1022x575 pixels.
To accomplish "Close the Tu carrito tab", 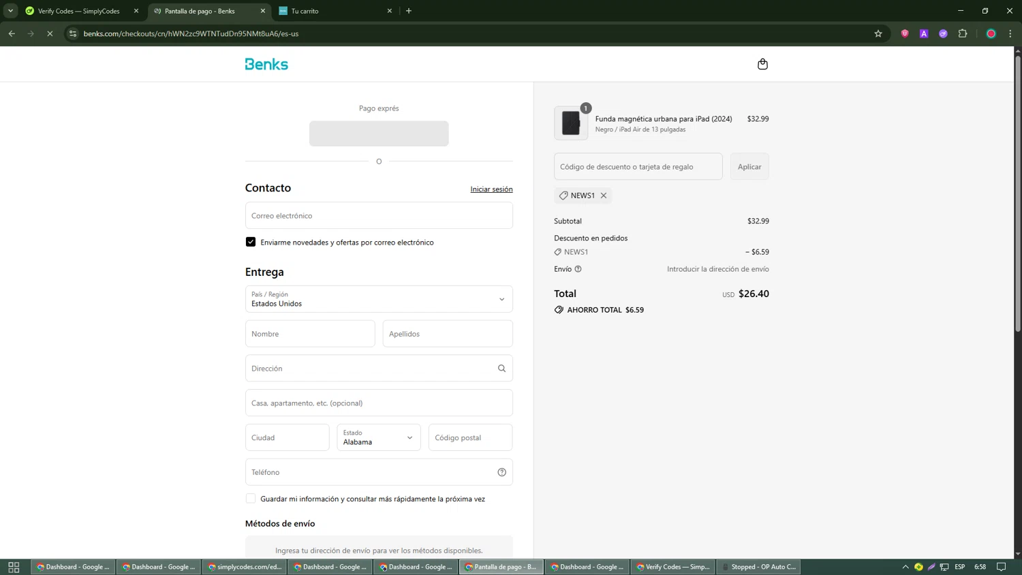I will 390,11.
